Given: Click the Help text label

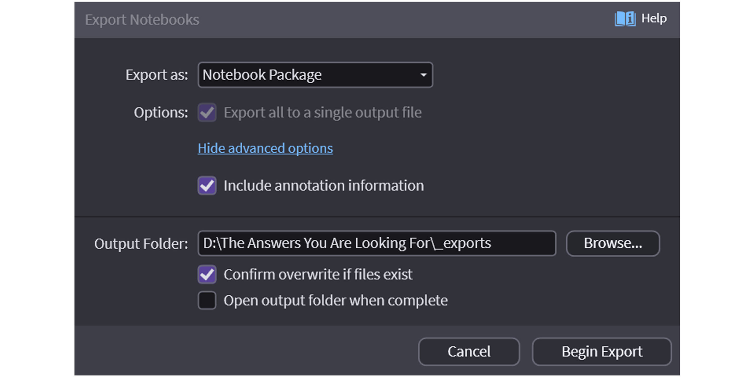Looking at the screenshot, I should click(x=654, y=18).
